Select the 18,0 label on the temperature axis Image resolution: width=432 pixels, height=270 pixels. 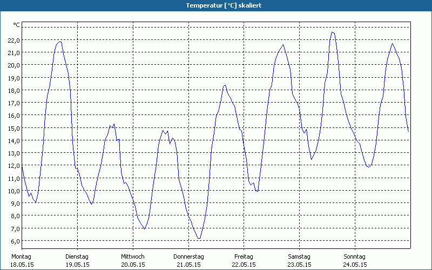point(13,90)
